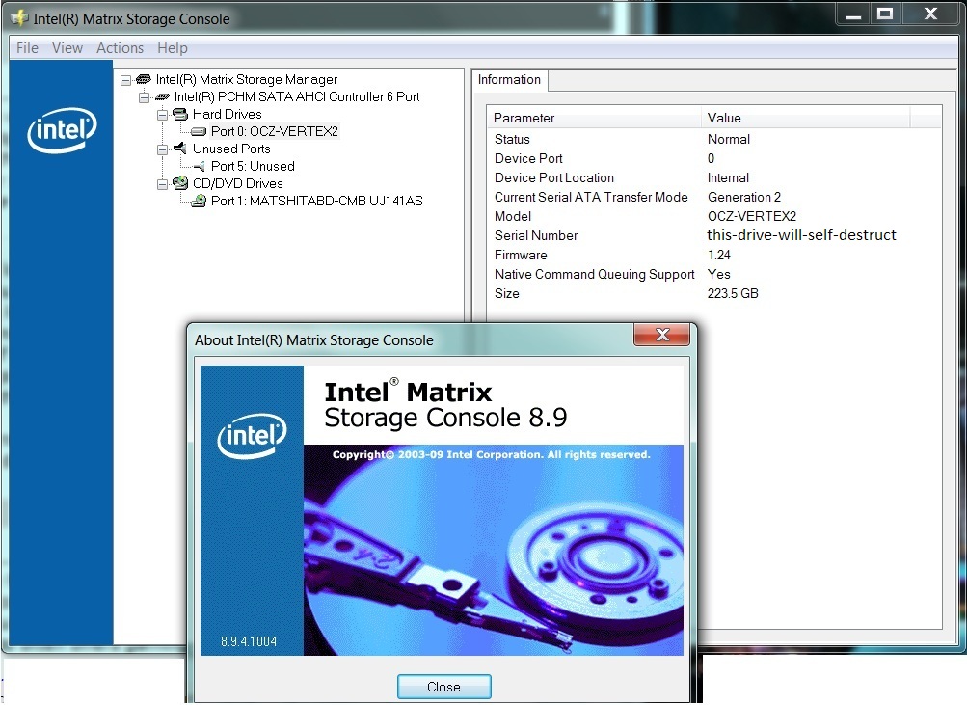Click Current Serial ATA Transfer Mode parameter
This screenshot has width=967, height=705.
pyautogui.click(x=591, y=197)
